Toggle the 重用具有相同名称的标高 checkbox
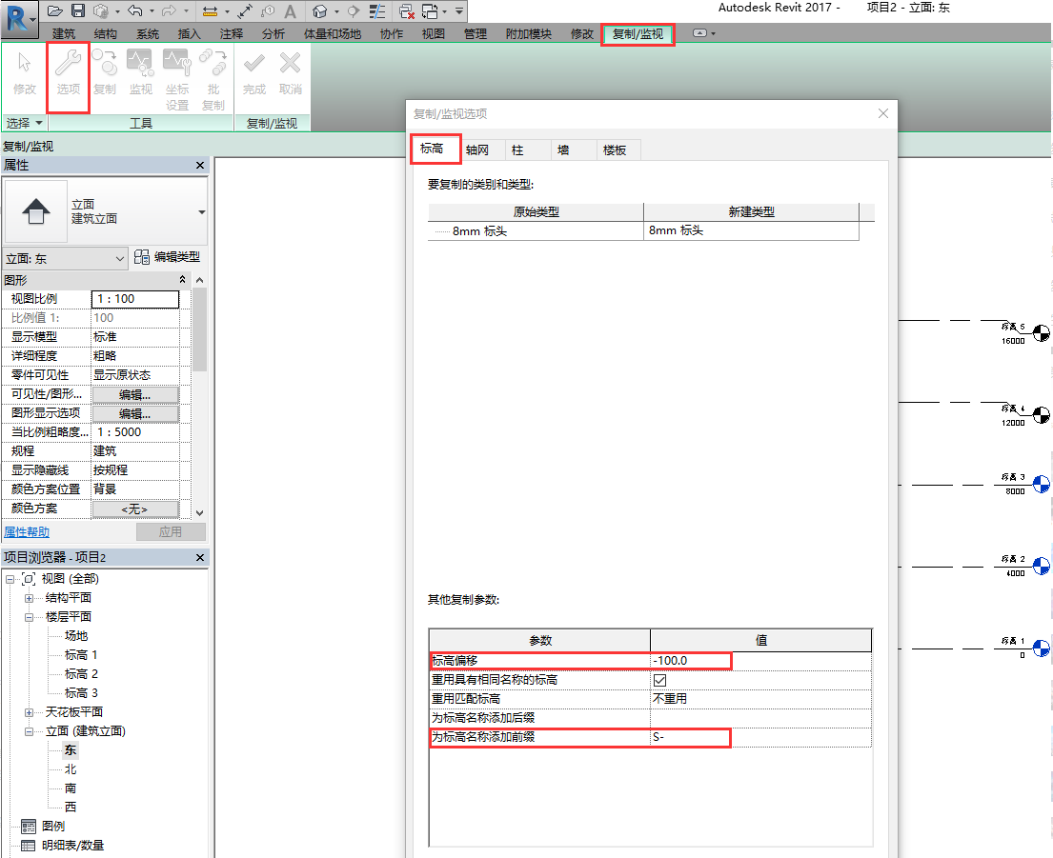 click(x=659, y=680)
